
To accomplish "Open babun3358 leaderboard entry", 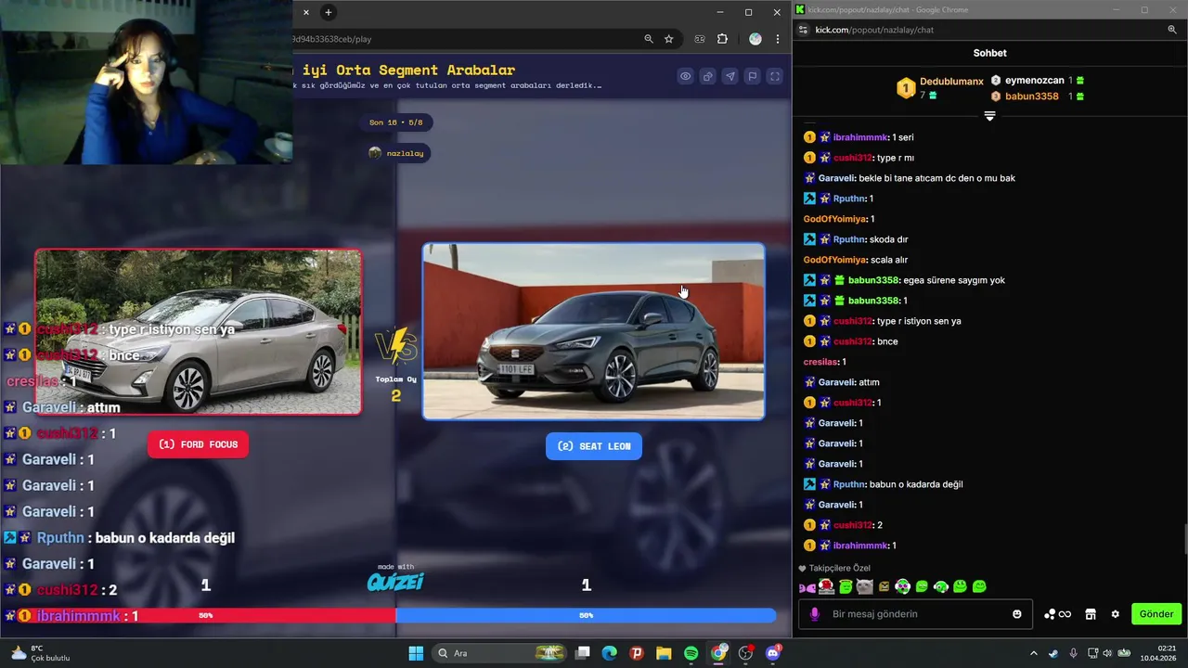I will pos(1032,96).
